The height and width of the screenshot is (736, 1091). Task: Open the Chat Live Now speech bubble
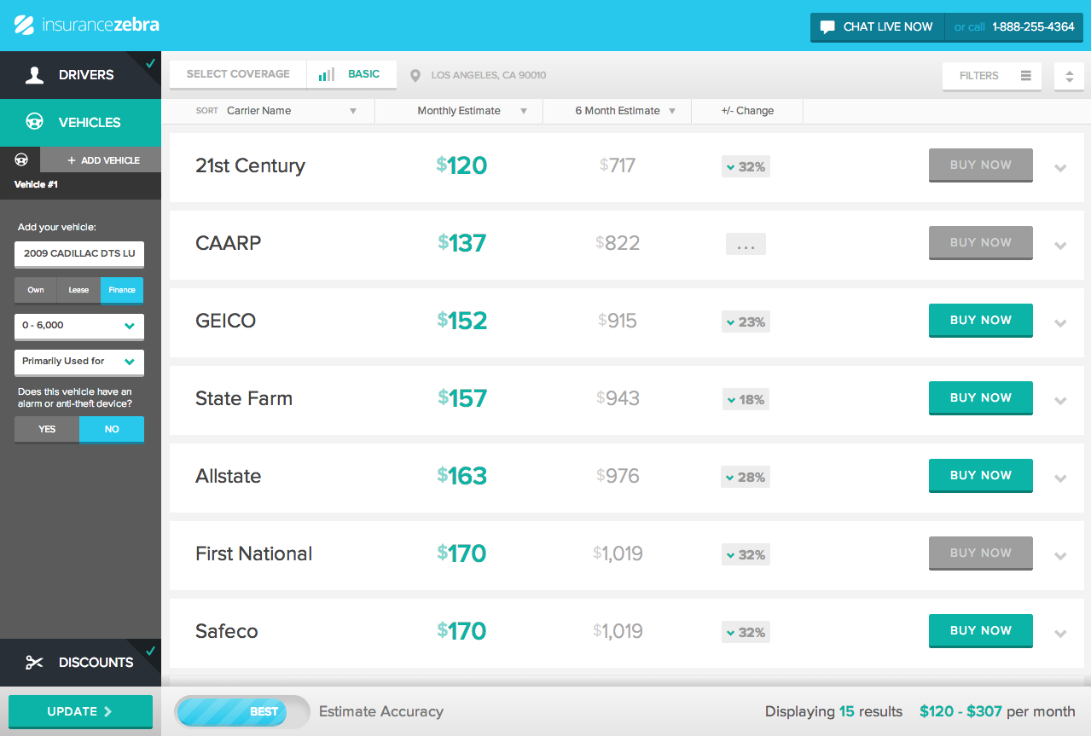tap(827, 27)
